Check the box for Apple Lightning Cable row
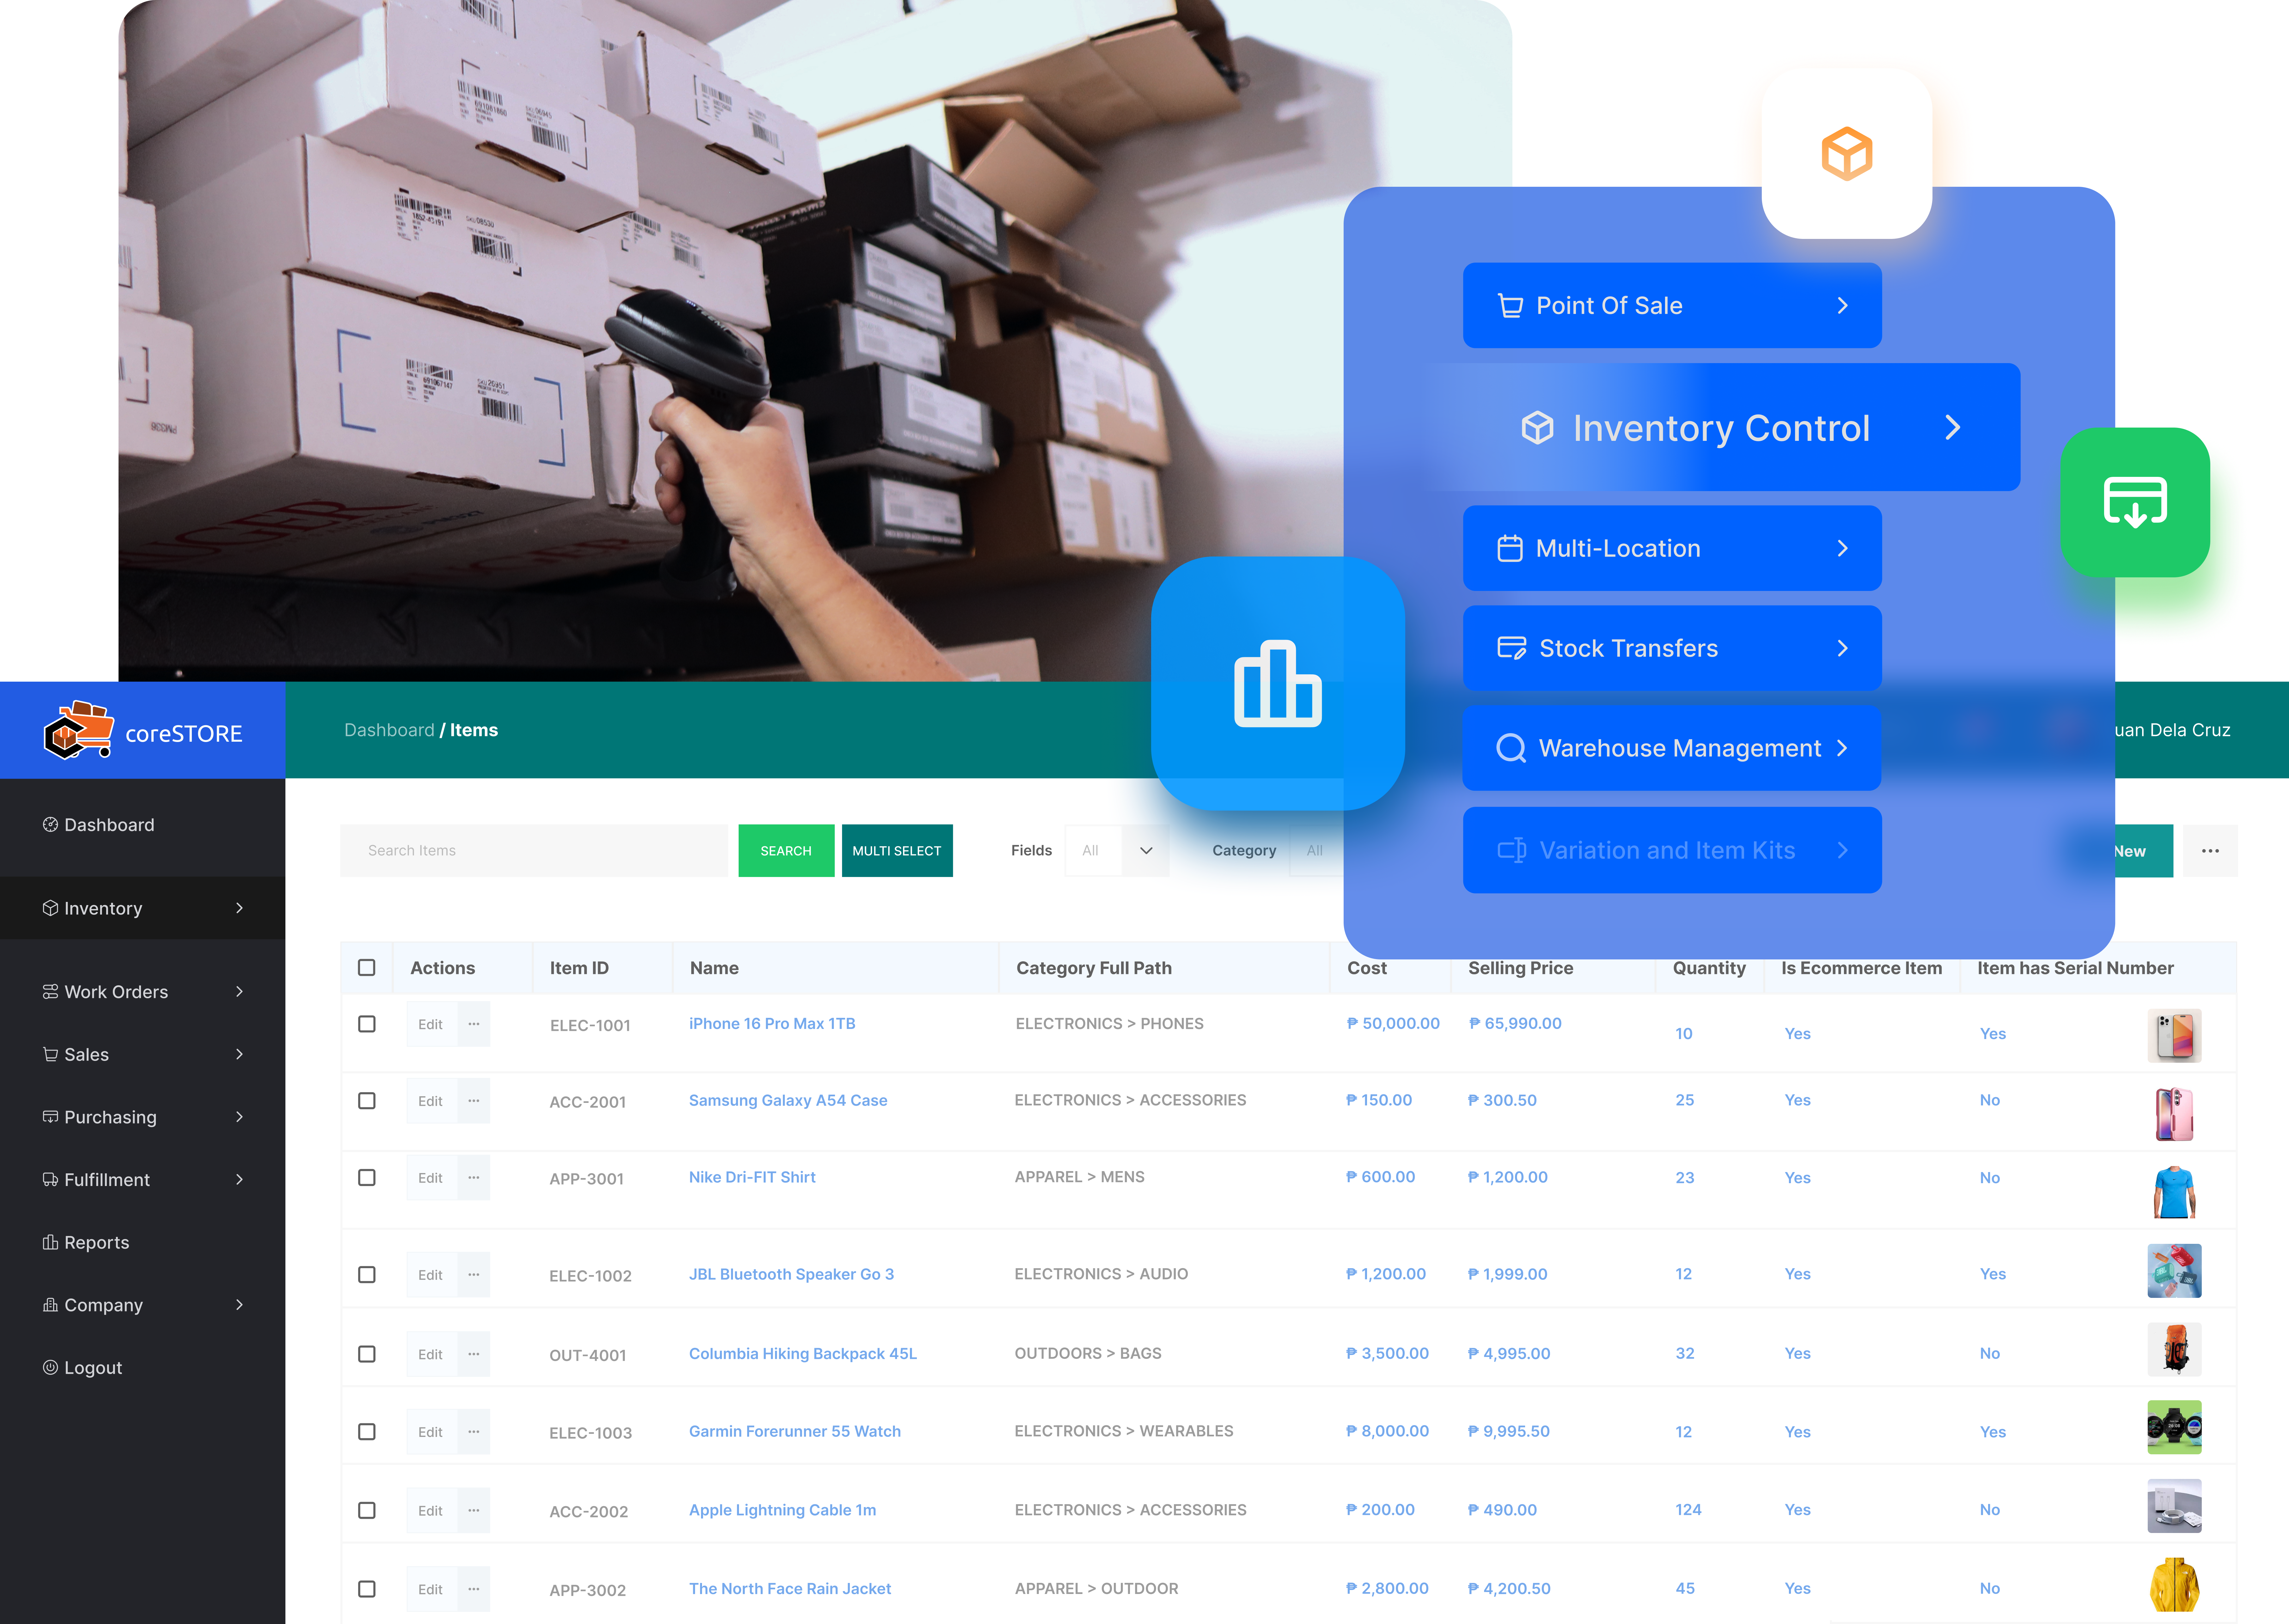 pos(367,1510)
